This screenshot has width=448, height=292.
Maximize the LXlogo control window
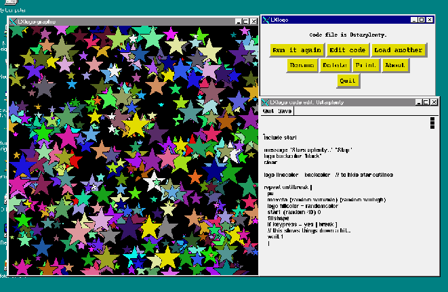pos(420,20)
